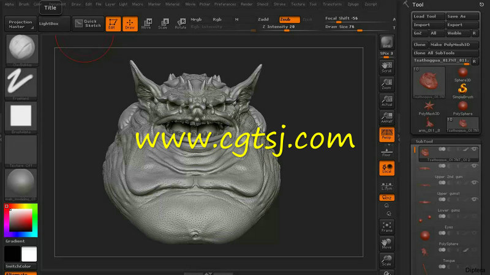
Task: Adjust the Z Intensity slider
Action: (x=289, y=28)
